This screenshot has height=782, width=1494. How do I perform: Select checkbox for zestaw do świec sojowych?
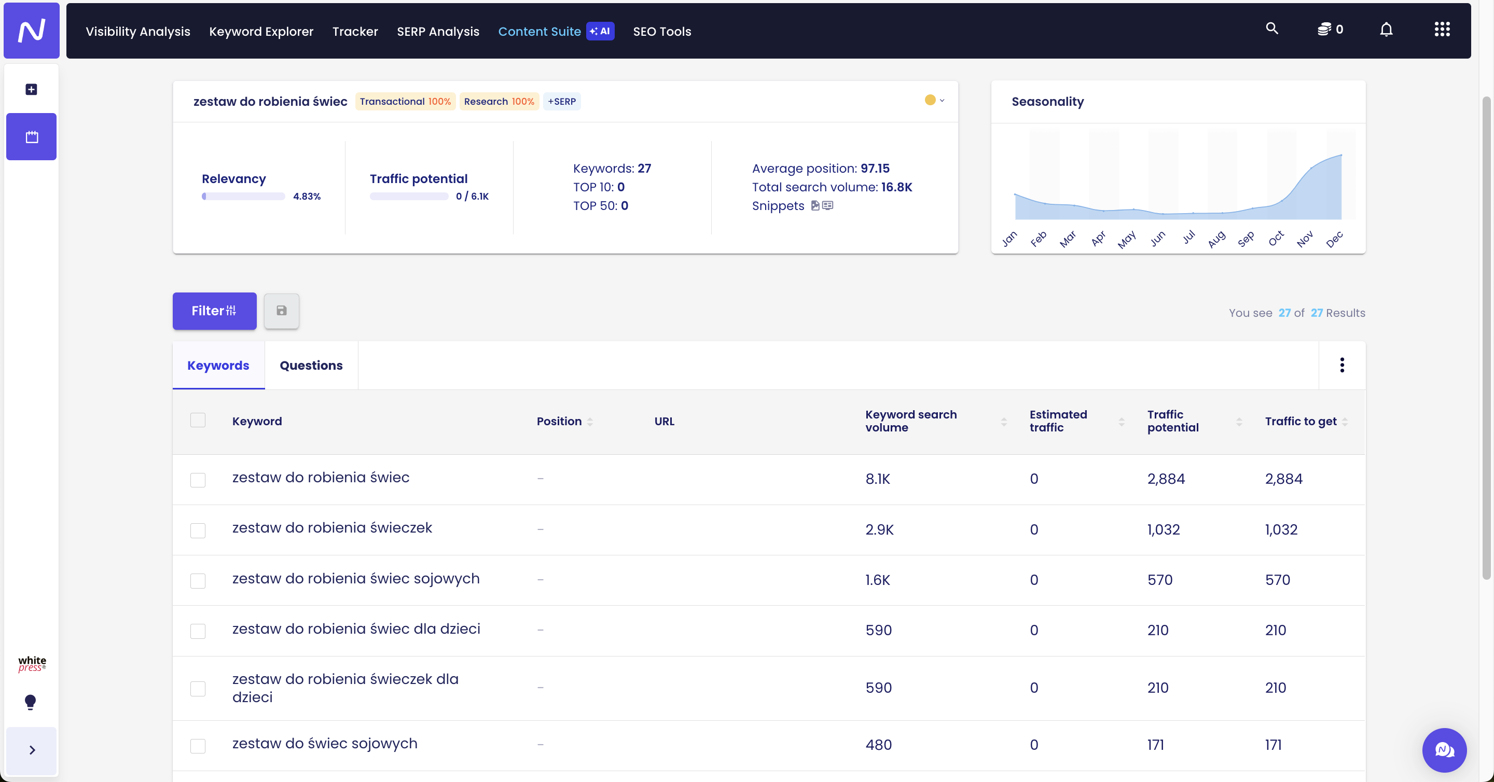point(198,746)
